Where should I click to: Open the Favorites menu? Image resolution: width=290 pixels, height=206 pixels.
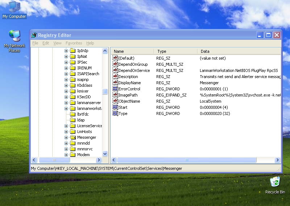click(x=74, y=43)
